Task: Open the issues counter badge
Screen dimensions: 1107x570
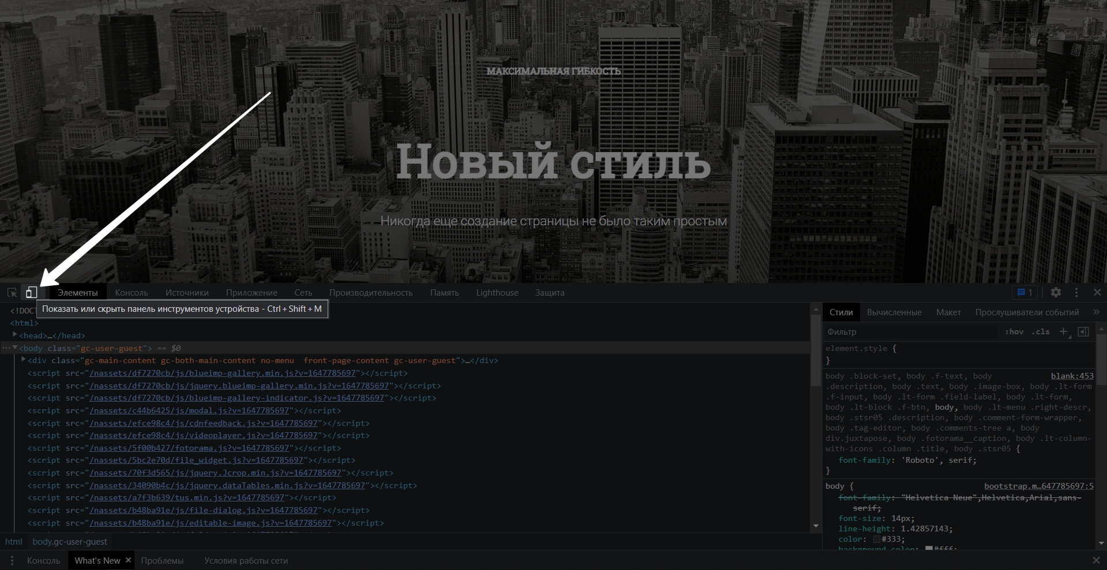Action: pos(1025,292)
